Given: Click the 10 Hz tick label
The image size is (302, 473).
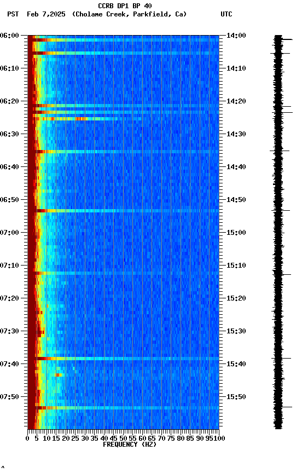Looking at the screenshot, I should (47, 439).
